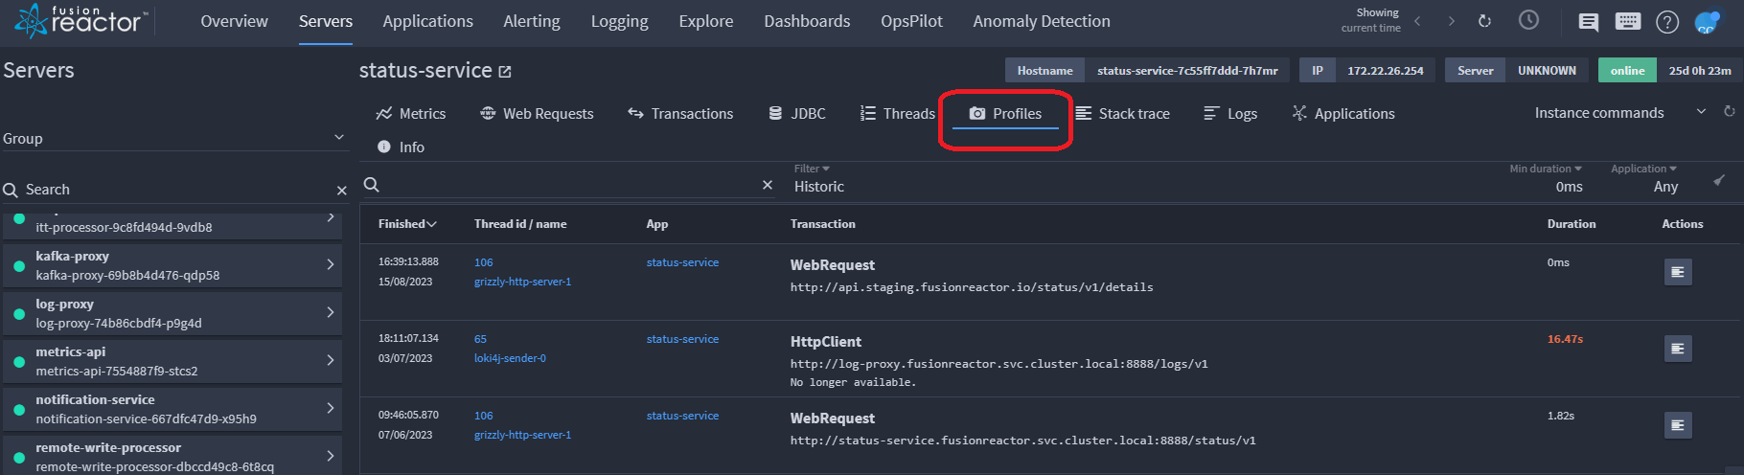Focus the sidebar Search input
The width and height of the screenshot is (1744, 475).
point(177,190)
